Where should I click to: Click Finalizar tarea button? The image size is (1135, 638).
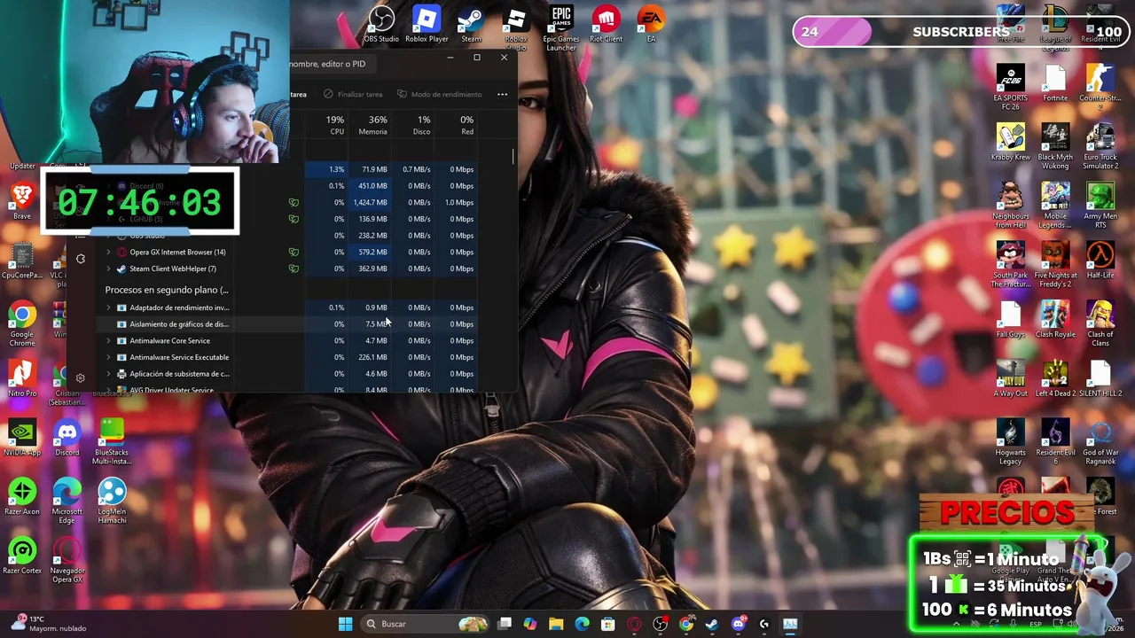(353, 94)
